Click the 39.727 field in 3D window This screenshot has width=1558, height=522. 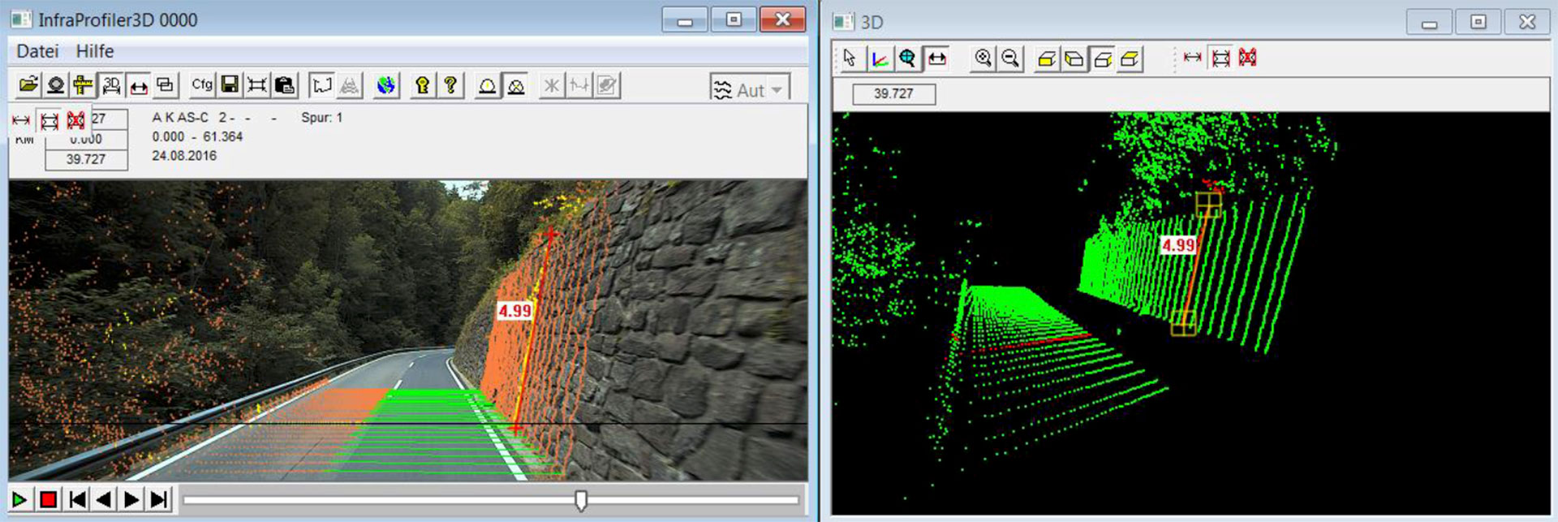tap(893, 94)
